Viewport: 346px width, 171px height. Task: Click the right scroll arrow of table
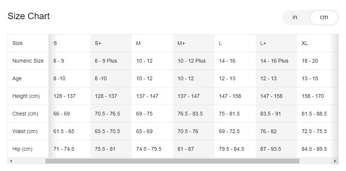[x=335, y=161]
